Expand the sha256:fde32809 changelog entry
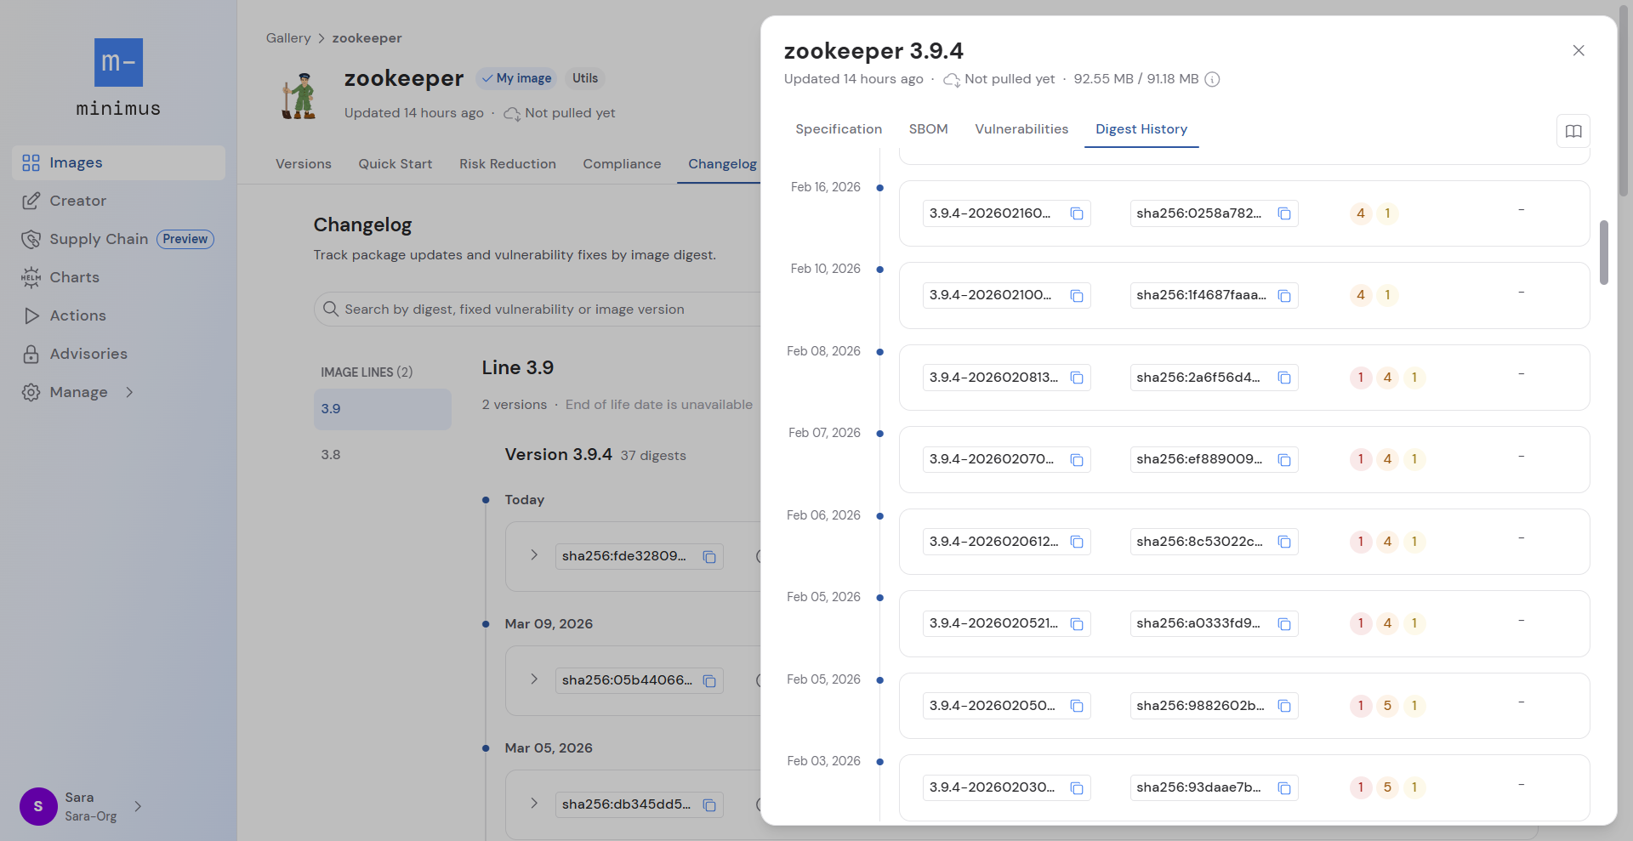The width and height of the screenshot is (1633, 841). click(534, 554)
